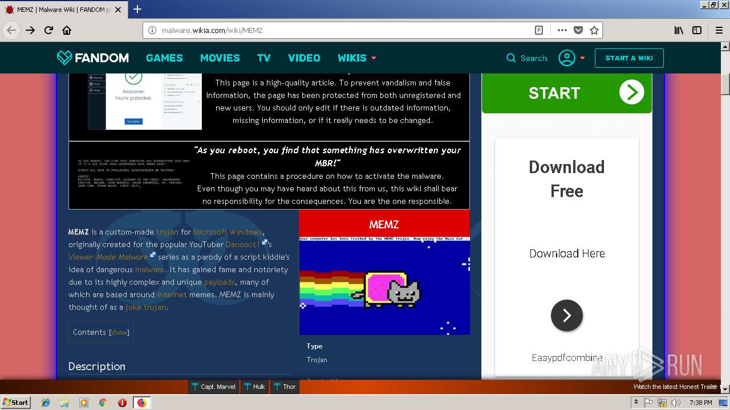
Task: Open the antivirus protected screenshot thumbnail
Action: 145,101
